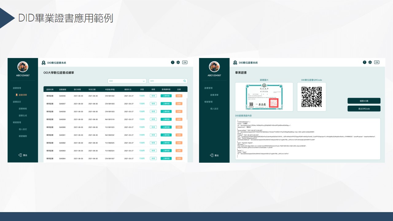
Task: Click the graduation certificate image thumbnail
Action: [x=264, y=97]
